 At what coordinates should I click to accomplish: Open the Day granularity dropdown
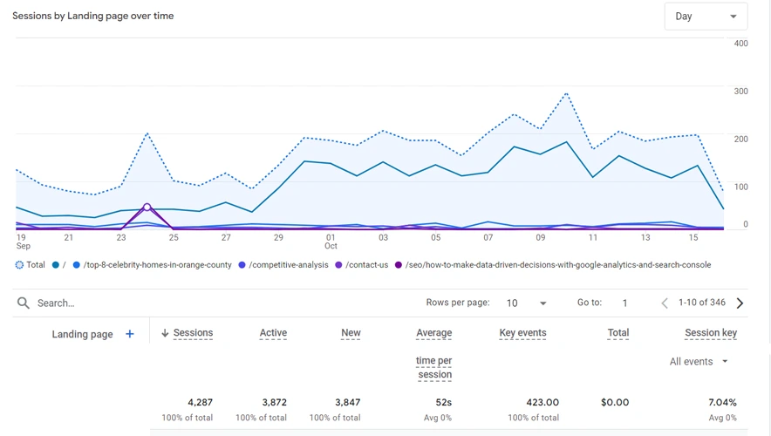click(x=706, y=17)
